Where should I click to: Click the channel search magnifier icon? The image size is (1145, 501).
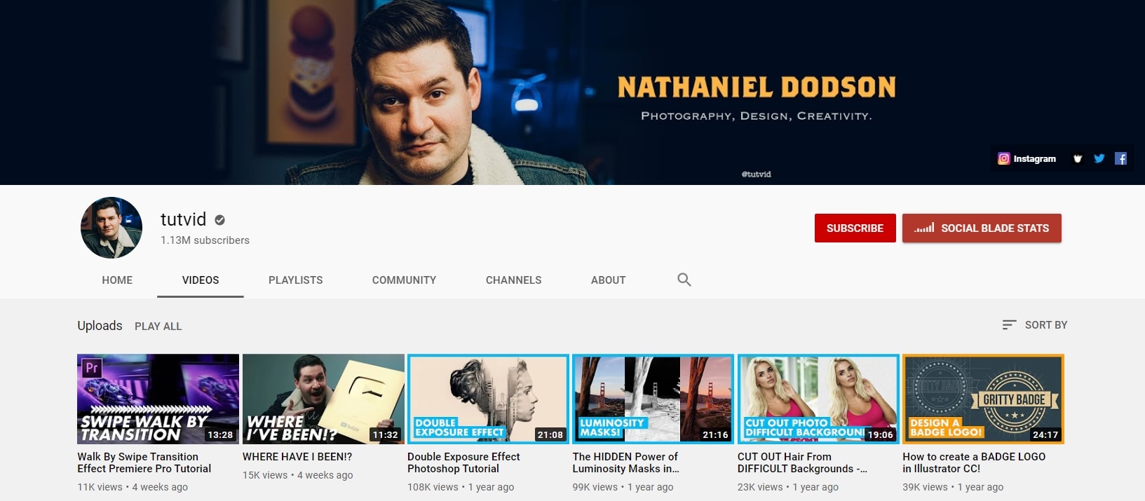(684, 280)
